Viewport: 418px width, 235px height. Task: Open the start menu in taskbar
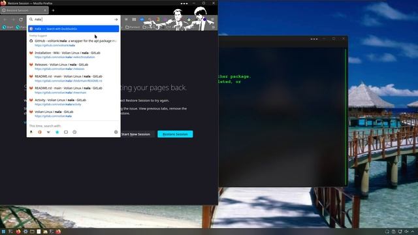tap(3, 232)
